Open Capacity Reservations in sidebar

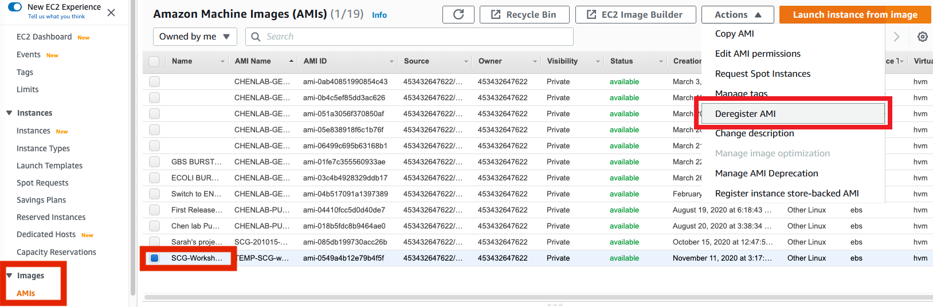click(56, 252)
